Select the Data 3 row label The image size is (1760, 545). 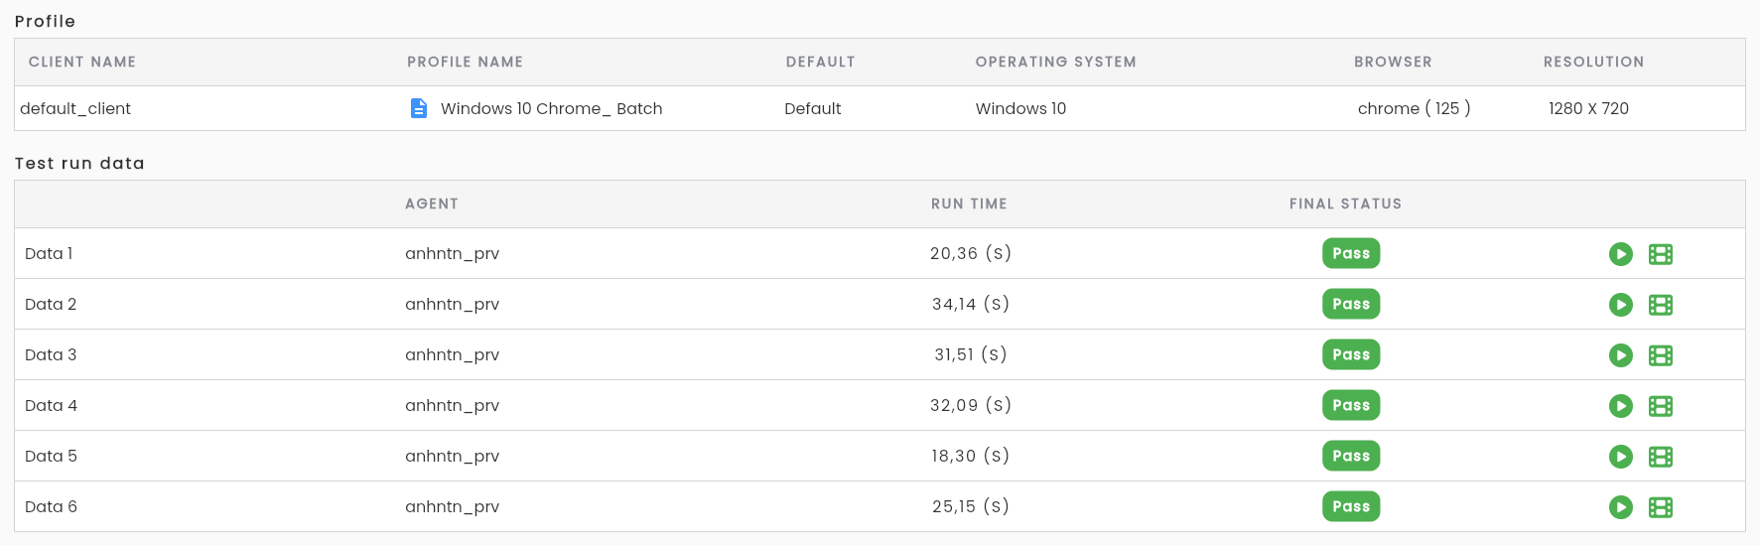(51, 354)
